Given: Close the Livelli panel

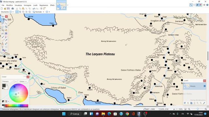Looking at the screenshot, I should 205,81.
